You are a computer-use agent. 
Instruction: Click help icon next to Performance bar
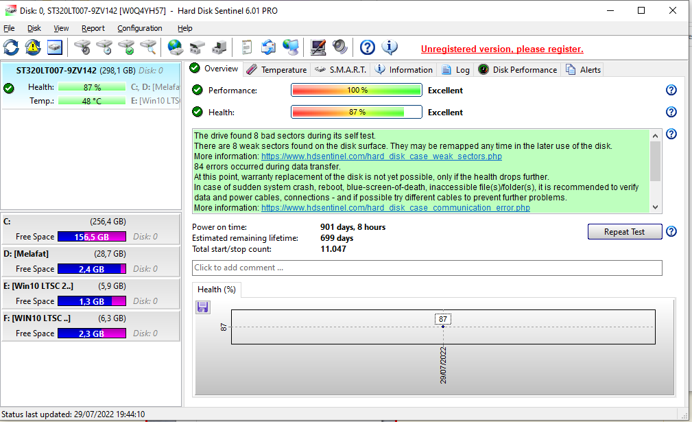671,90
